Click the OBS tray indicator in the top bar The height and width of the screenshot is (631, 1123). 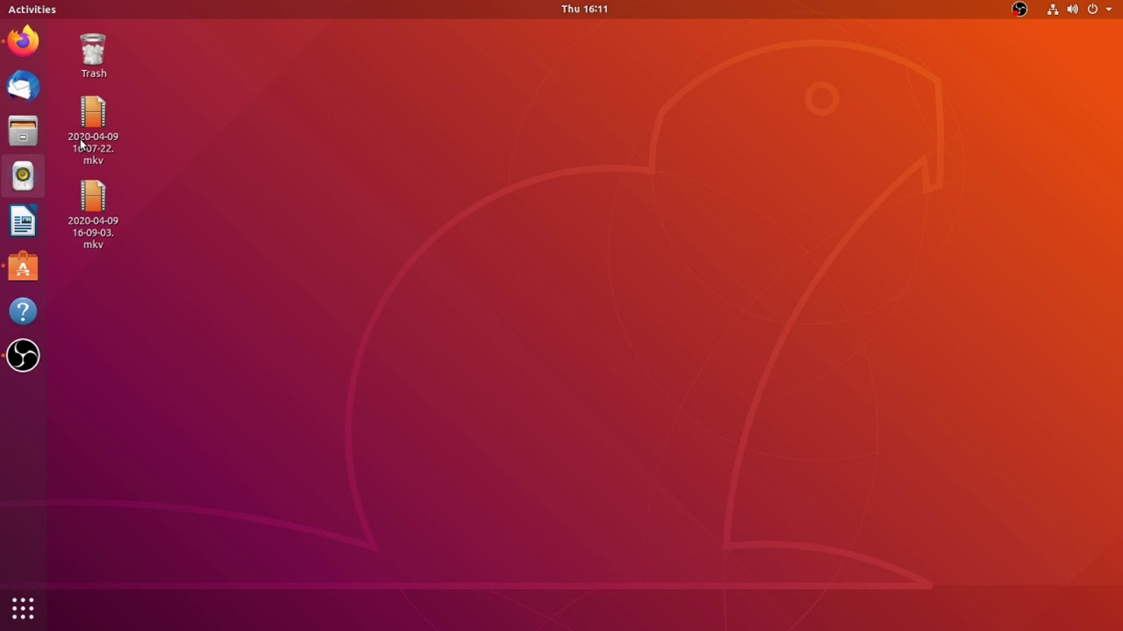[x=1019, y=9]
